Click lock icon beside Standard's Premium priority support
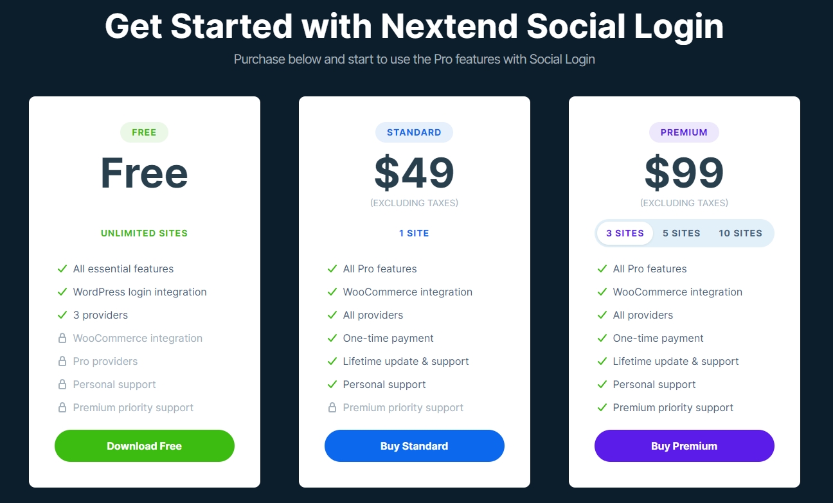This screenshot has width=833, height=503. [332, 407]
